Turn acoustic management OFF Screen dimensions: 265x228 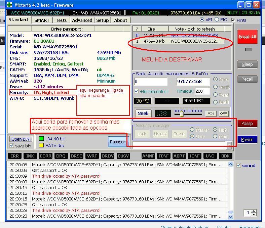click(223, 113)
